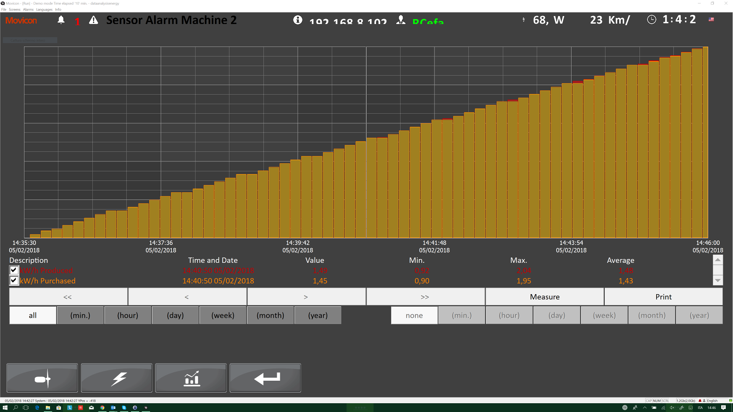
Task: Open the wind turbine screen button
Action: (x=42, y=378)
